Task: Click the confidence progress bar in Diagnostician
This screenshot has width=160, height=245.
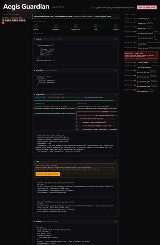Action: [76, 100]
